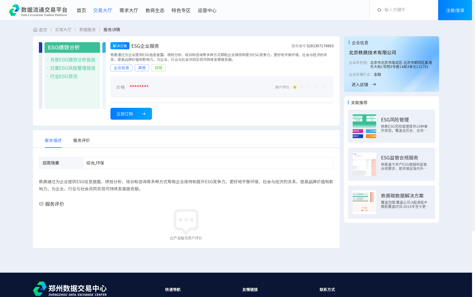Go to 数据服务 in the breadcrumb
475x297 pixels.
click(x=88, y=30)
